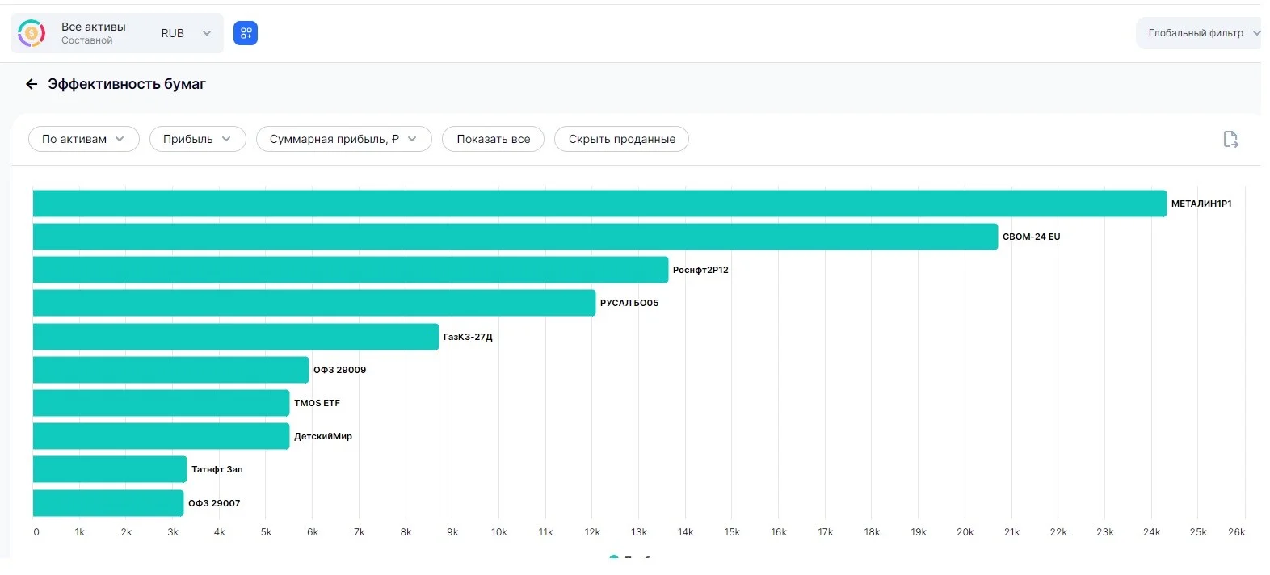Open the Прибыль metric dropdown
The height and width of the screenshot is (575, 1270).
pyautogui.click(x=198, y=139)
